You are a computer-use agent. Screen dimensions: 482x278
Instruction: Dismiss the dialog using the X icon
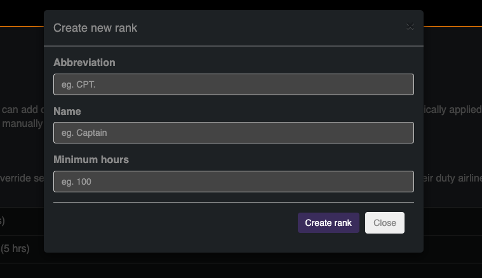point(410,27)
